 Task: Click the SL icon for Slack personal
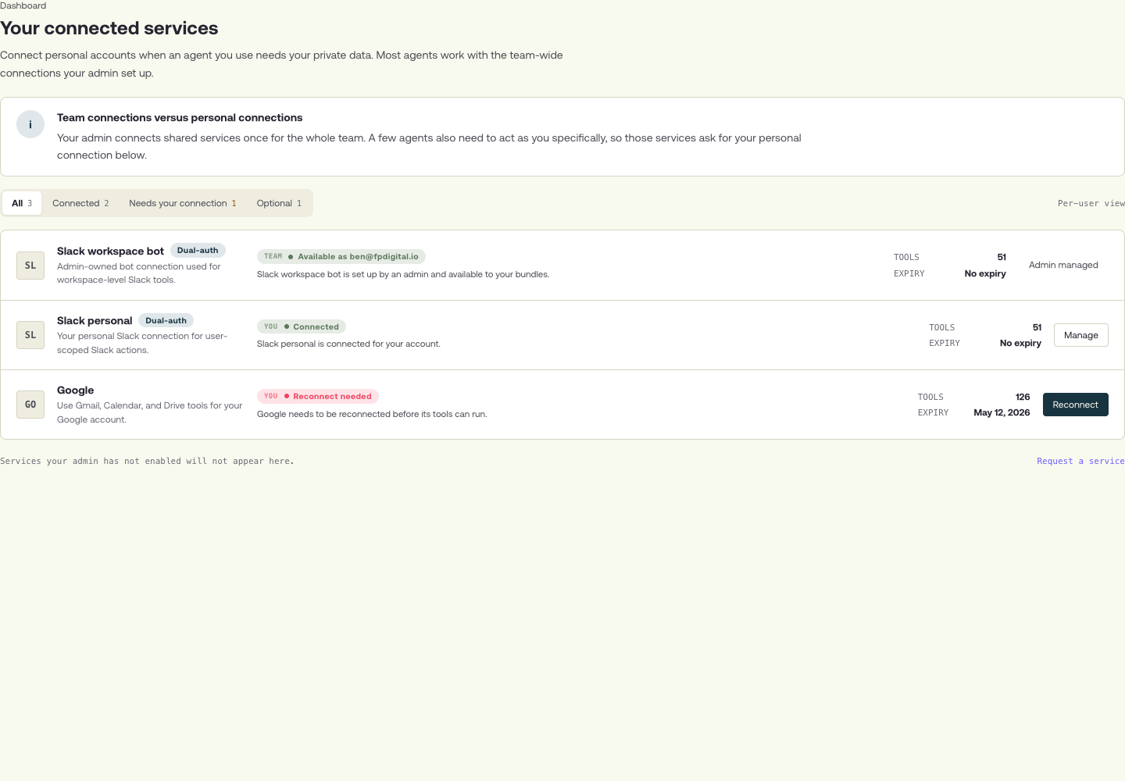pos(30,335)
